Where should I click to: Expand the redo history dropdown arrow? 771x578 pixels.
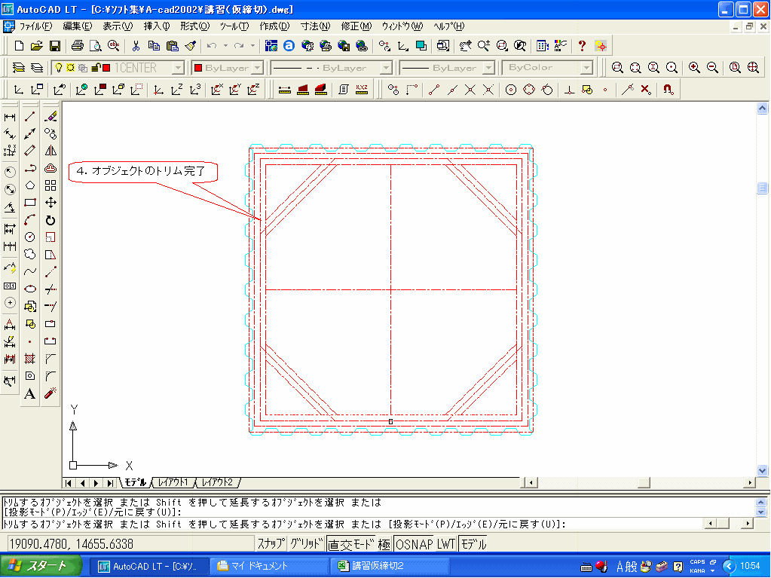click(252, 46)
